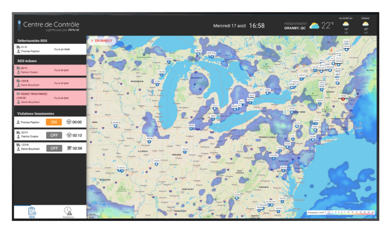Switch to the Violations tab
390x232 pixels.
coord(68,212)
